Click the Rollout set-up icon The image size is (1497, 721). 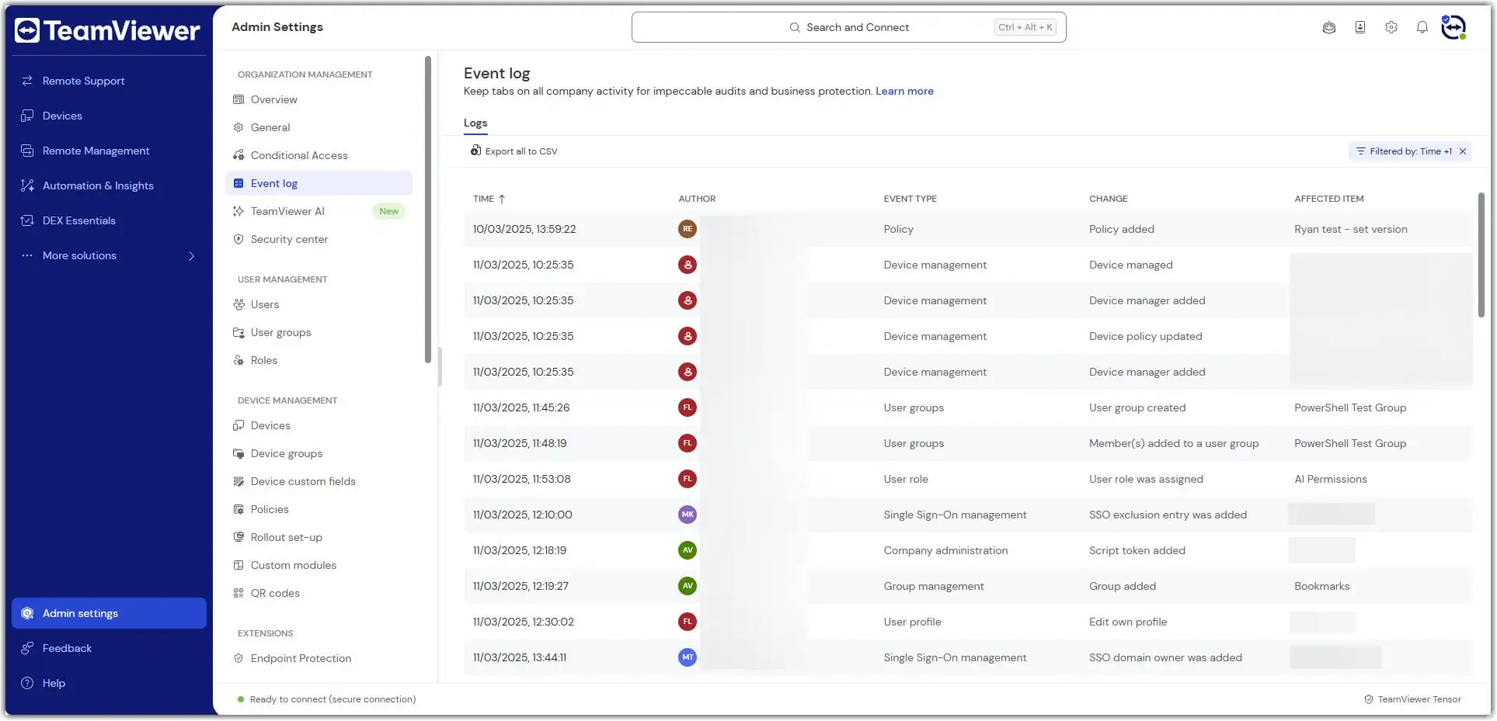(238, 537)
